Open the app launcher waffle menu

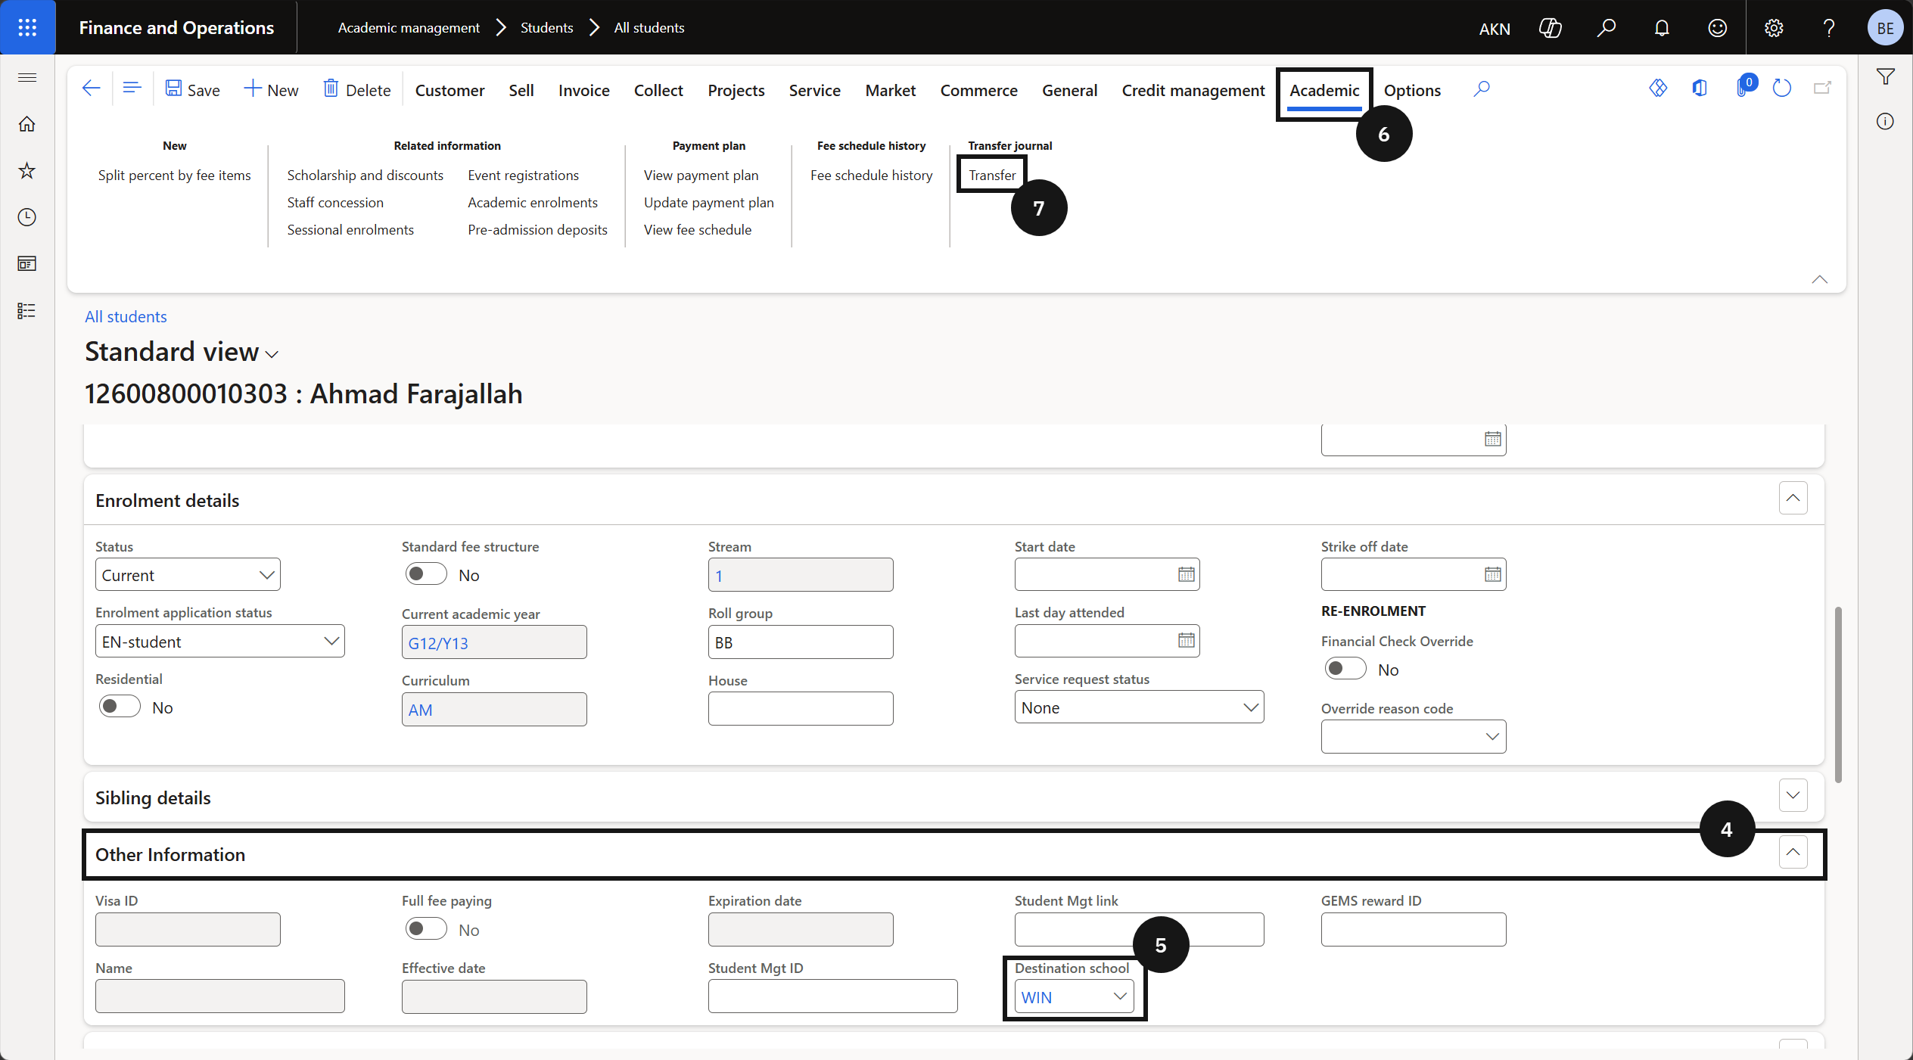pyautogui.click(x=27, y=27)
